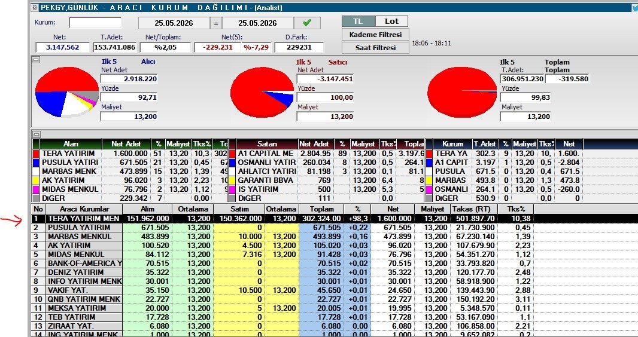Switch the display unit to TL
Viewport: 638px width, 337px height.
tap(358, 22)
